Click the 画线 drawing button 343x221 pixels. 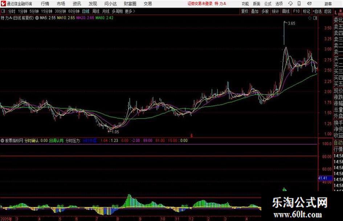click(286, 11)
